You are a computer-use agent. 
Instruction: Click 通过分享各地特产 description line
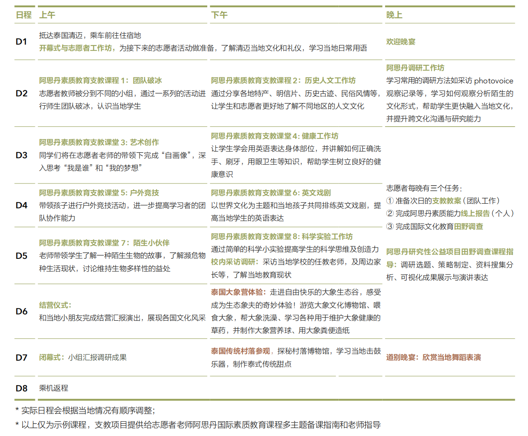pyautogui.click(x=296, y=93)
